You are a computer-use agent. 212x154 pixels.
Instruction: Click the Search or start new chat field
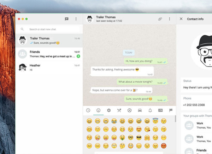point(49,29)
